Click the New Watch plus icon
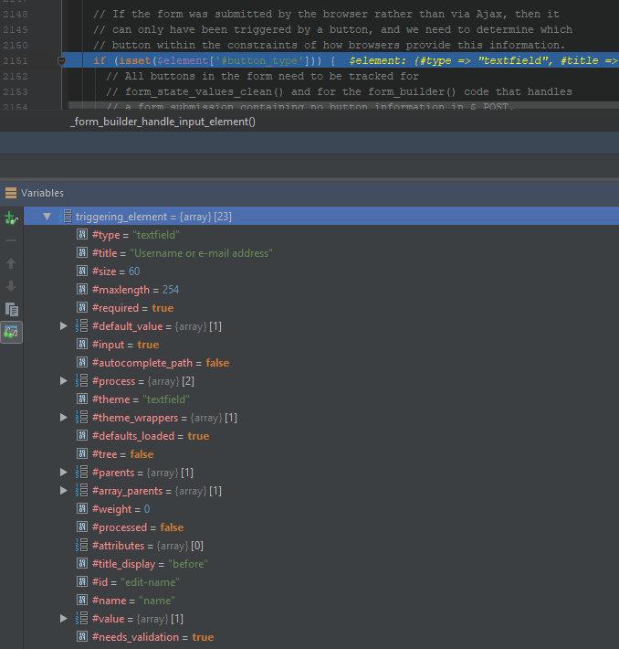The image size is (619, 649). [x=11, y=218]
